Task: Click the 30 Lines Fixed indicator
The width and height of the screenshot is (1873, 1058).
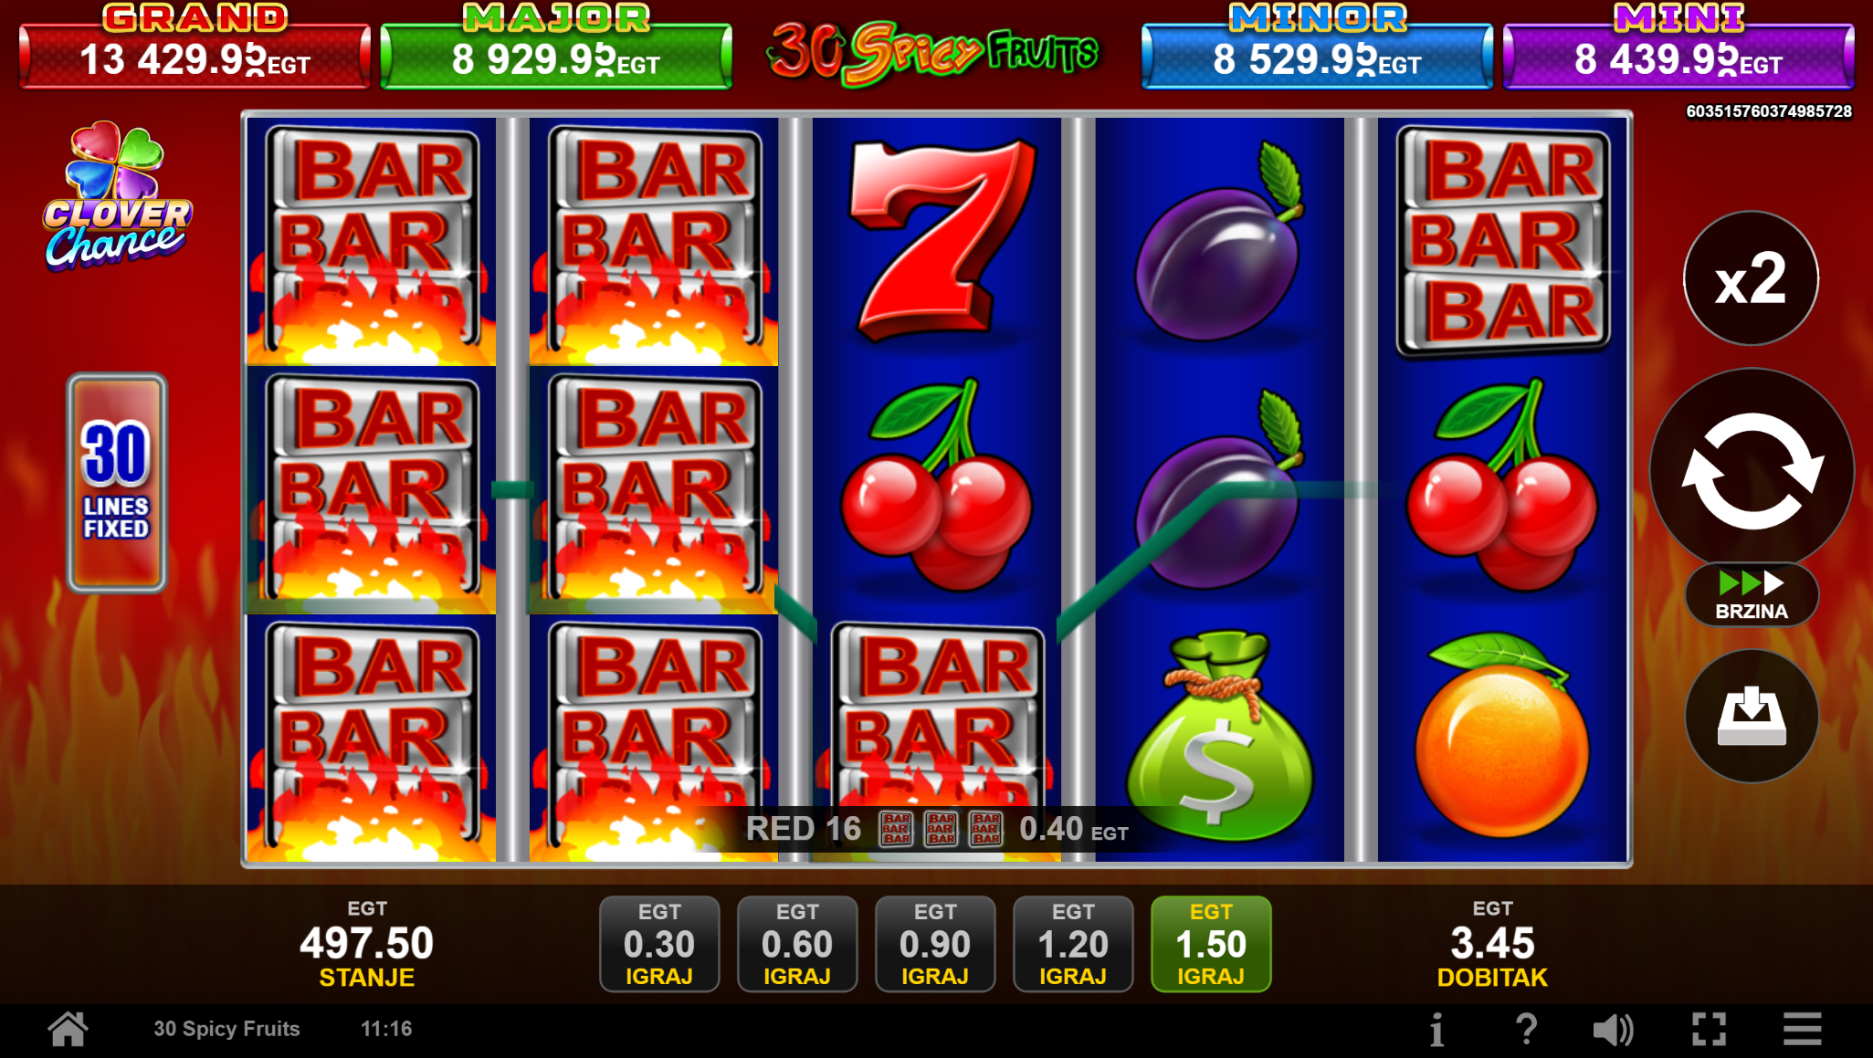Action: pos(117,483)
